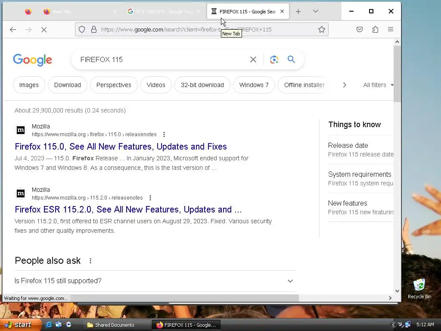Launch Windows Media Player quick launch

[x=69, y=325]
